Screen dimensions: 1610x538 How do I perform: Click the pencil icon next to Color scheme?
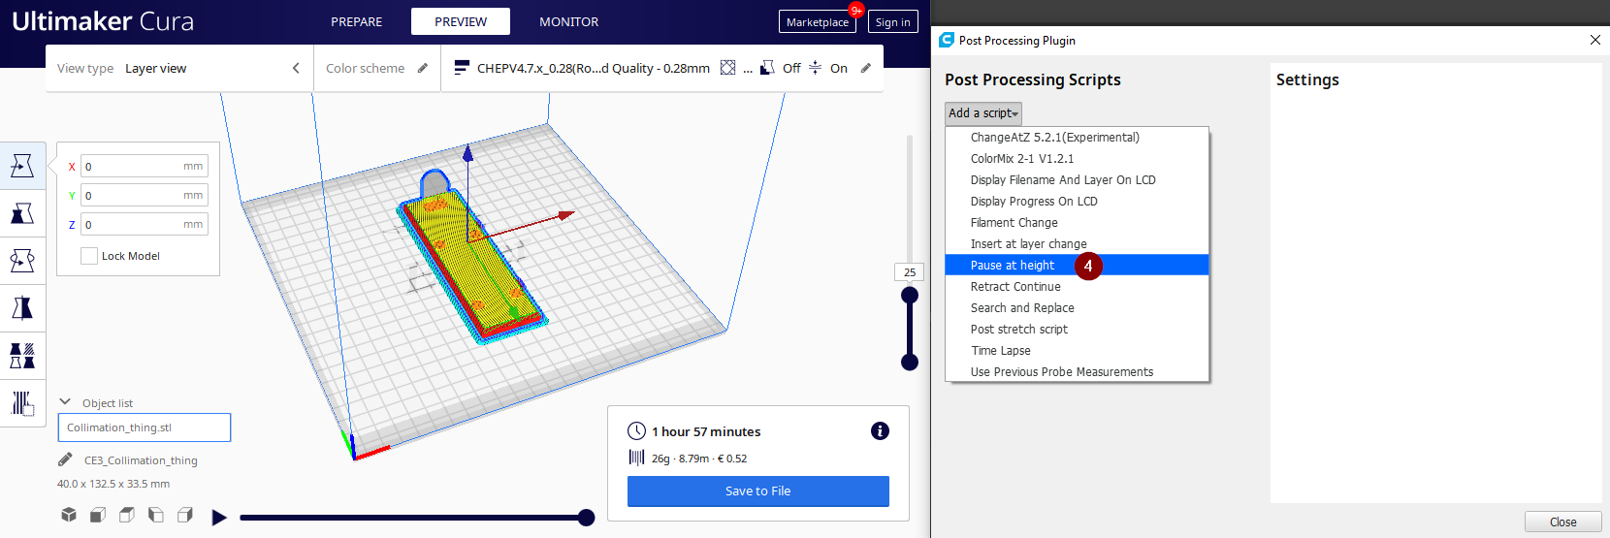423,68
